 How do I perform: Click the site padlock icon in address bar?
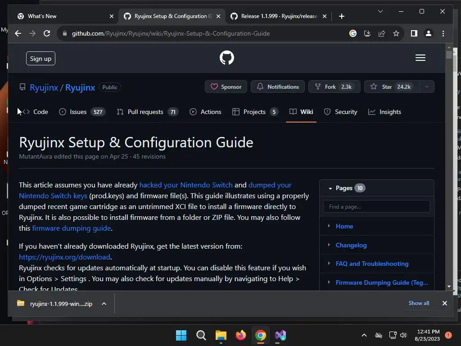65,33
